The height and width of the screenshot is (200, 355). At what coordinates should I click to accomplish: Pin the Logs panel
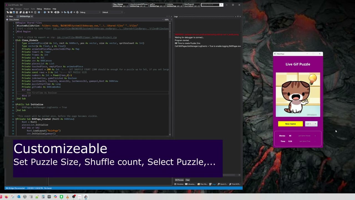click(238, 17)
